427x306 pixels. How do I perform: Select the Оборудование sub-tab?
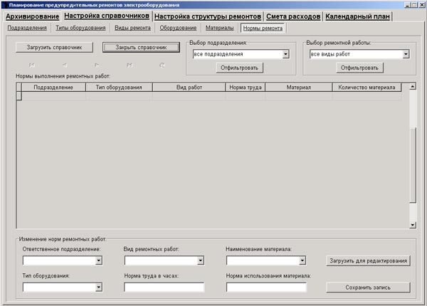pos(178,28)
